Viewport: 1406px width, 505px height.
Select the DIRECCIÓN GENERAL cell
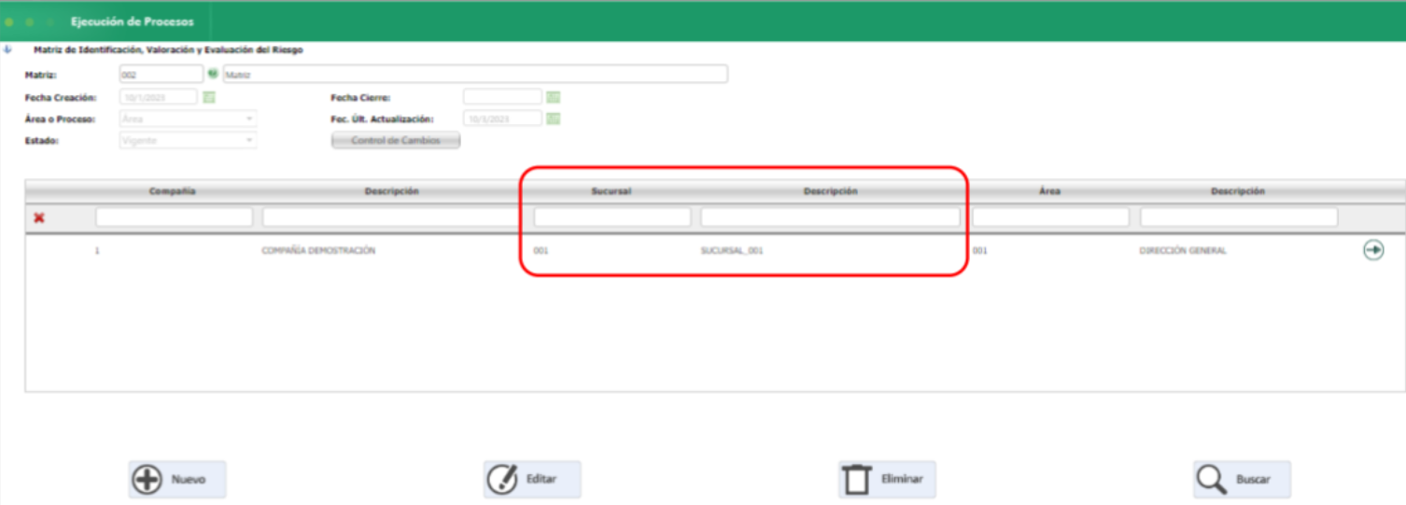tap(1183, 251)
